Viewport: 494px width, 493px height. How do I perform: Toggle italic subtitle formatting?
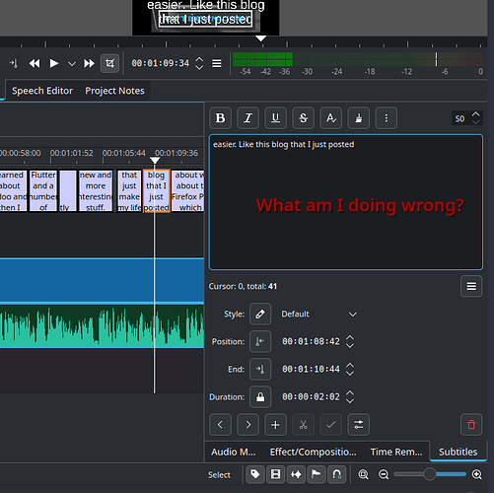click(247, 118)
